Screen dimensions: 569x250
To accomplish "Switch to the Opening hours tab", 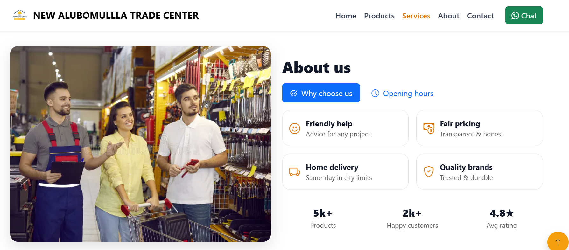I will tap(402, 93).
